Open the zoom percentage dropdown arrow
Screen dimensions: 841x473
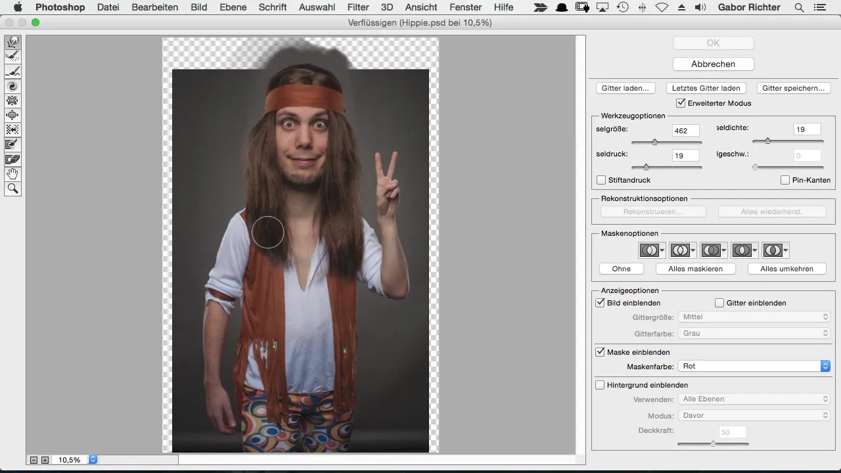(x=93, y=460)
